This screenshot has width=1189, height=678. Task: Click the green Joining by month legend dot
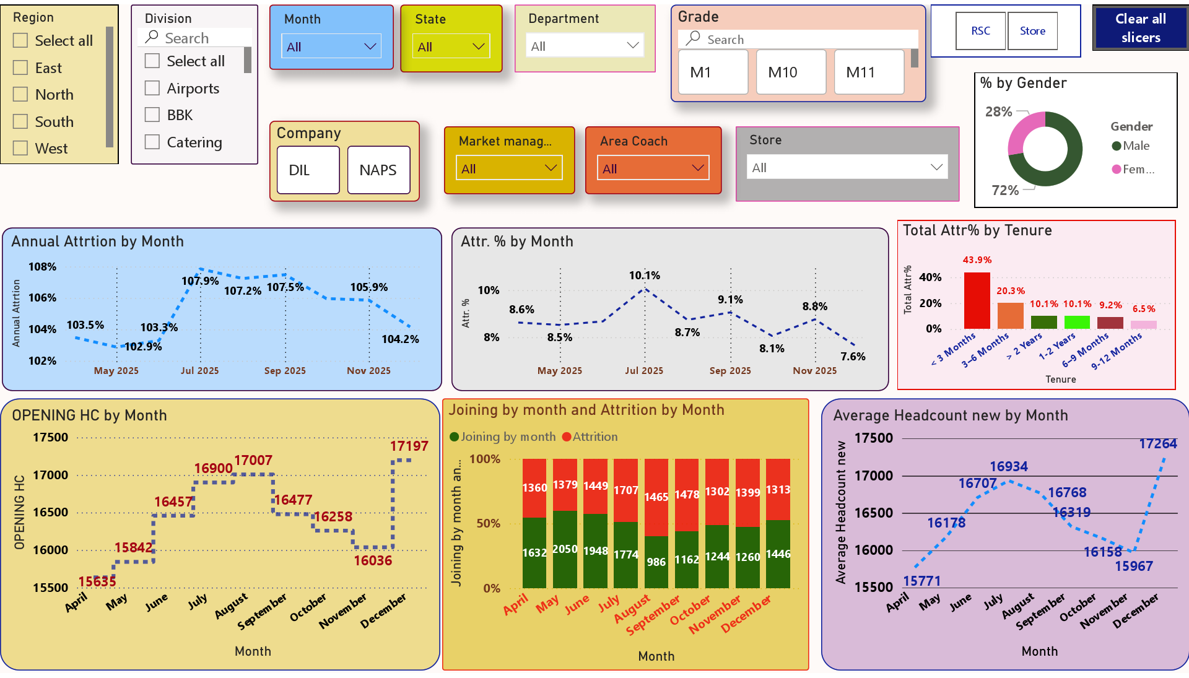(454, 437)
